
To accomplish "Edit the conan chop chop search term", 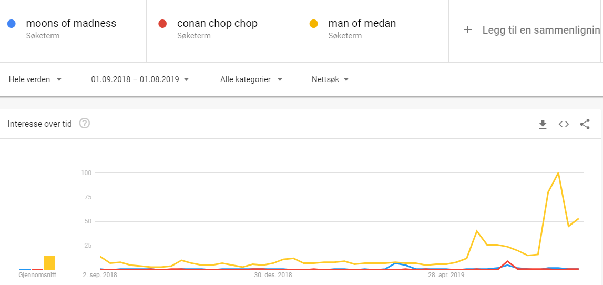I will [x=217, y=24].
